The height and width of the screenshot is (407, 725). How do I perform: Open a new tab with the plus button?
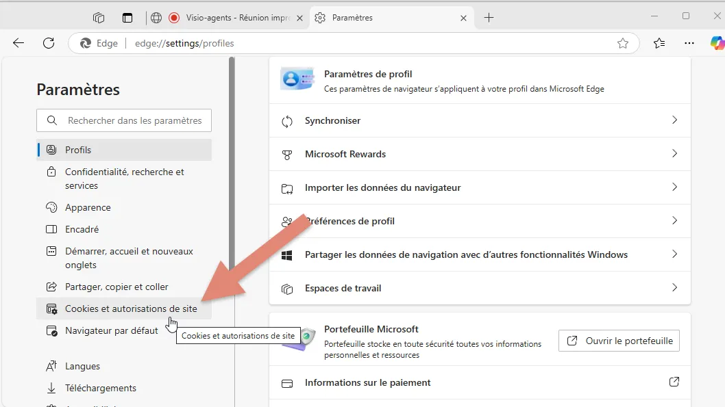[489, 18]
